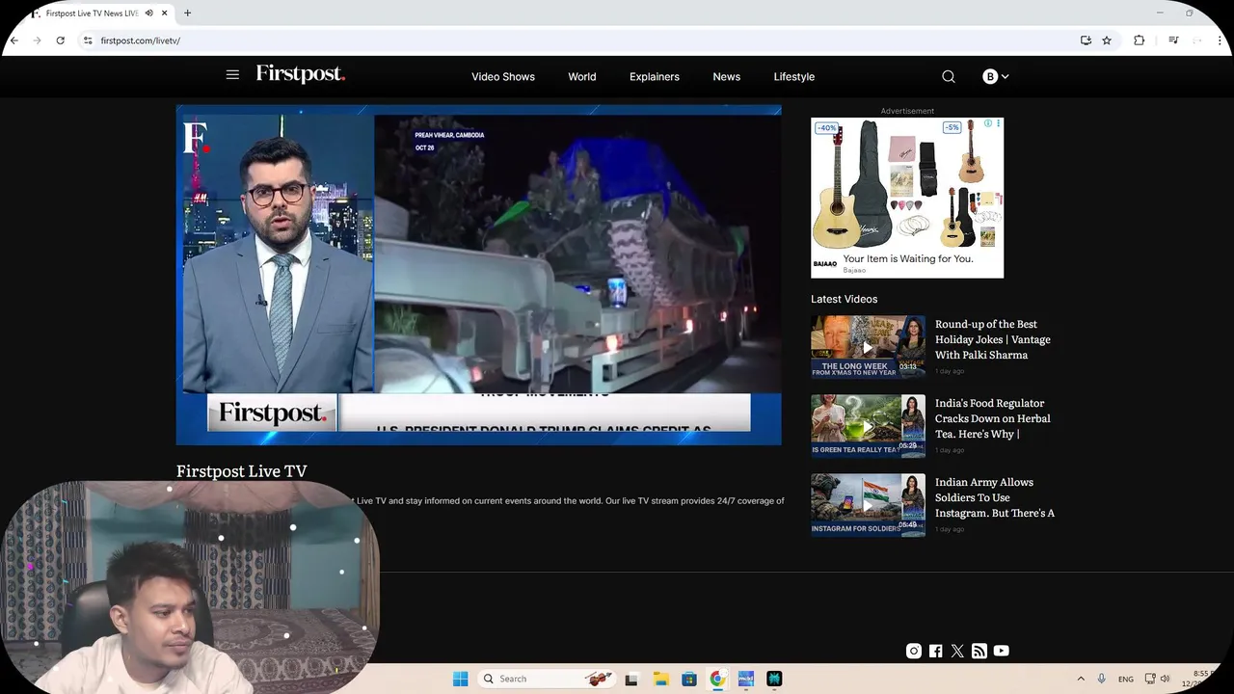Screen dimensions: 1234x694
Task: Open the ENG language switcher
Action: point(1126,680)
